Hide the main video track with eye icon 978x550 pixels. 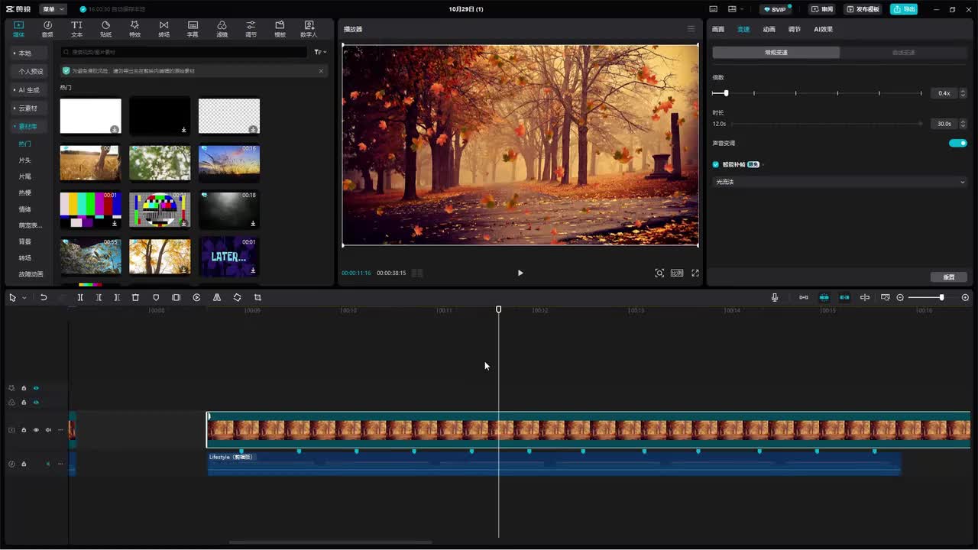point(36,430)
